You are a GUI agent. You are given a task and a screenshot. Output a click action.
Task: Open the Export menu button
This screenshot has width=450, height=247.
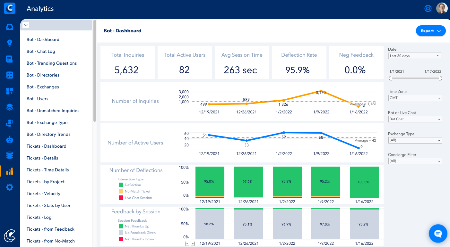pyautogui.click(x=431, y=31)
